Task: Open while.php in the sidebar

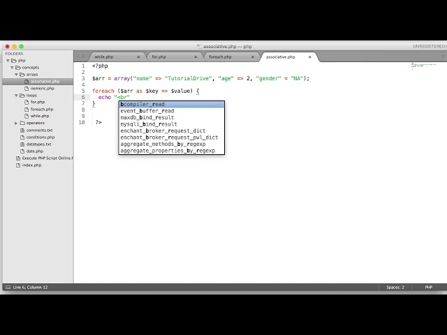Action: point(40,116)
